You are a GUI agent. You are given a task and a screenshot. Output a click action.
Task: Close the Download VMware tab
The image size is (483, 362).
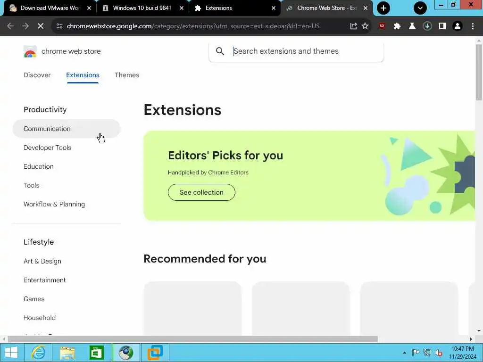point(89,8)
